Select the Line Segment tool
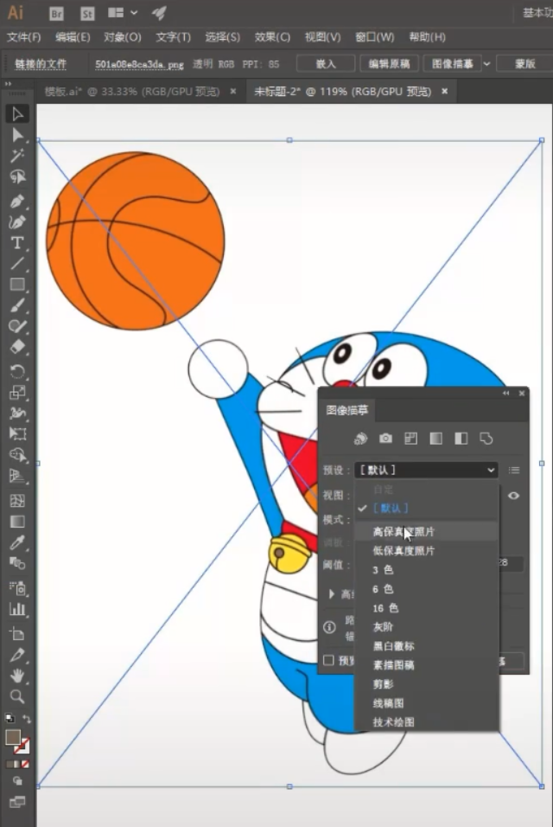 click(x=17, y=264)
